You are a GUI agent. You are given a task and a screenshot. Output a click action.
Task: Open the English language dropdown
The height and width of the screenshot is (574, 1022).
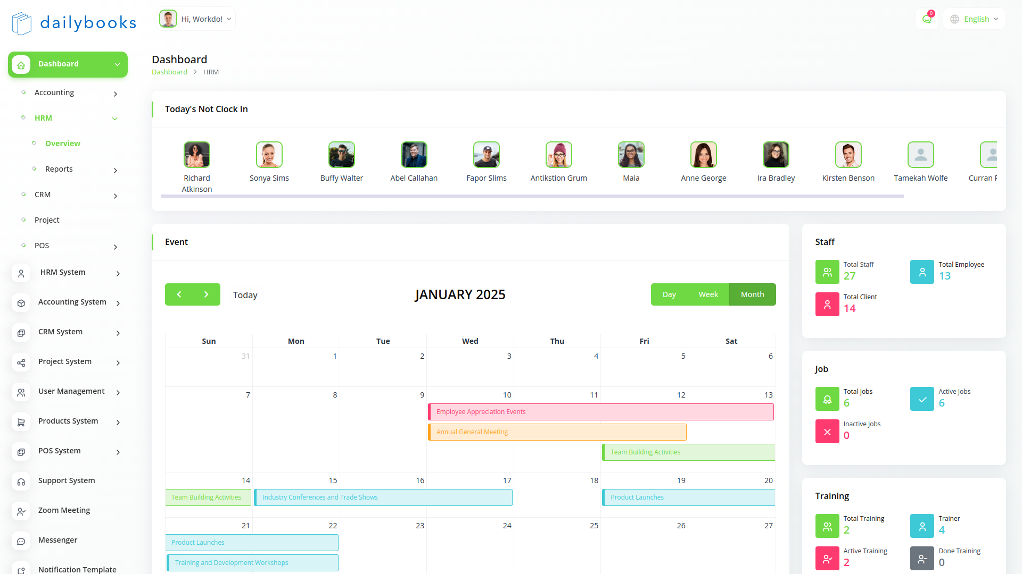click(x=975, y=19)
